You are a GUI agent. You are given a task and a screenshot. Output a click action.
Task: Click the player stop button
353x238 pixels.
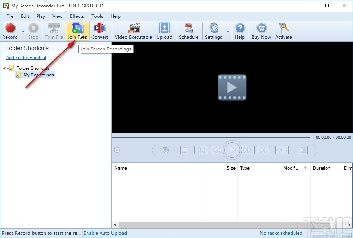tap(185, 150)
